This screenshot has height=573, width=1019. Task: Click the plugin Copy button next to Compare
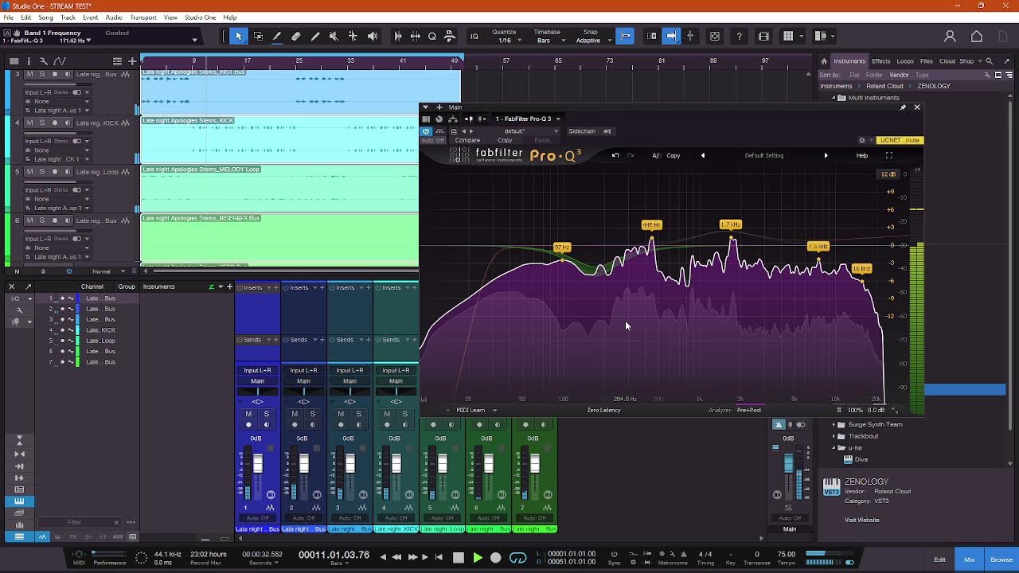pyautogui.click(x=505, y=140)
